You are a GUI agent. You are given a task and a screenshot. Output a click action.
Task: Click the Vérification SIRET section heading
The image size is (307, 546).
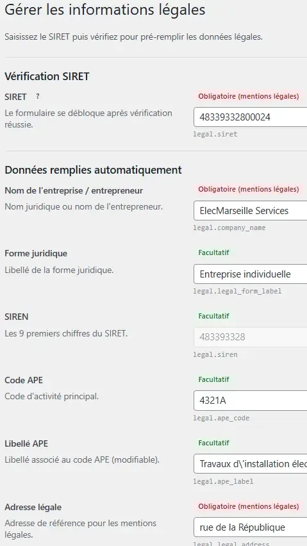click(x=47, y=76)
